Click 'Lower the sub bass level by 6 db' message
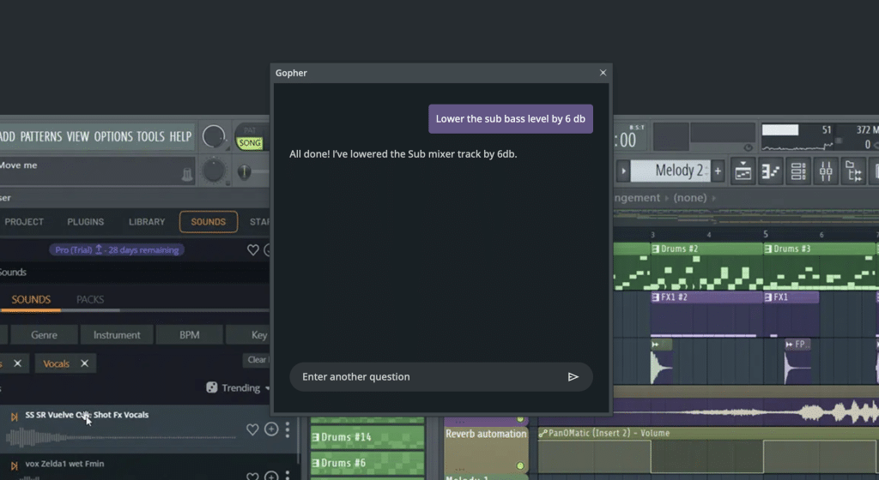The width and height of the screenshot is (879, 480). pyautogui.click(x=511, y=119)
